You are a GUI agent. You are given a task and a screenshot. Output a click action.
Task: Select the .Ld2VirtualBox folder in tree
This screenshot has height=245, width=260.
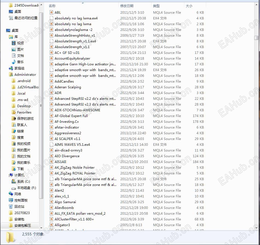(x=25, y=87)
